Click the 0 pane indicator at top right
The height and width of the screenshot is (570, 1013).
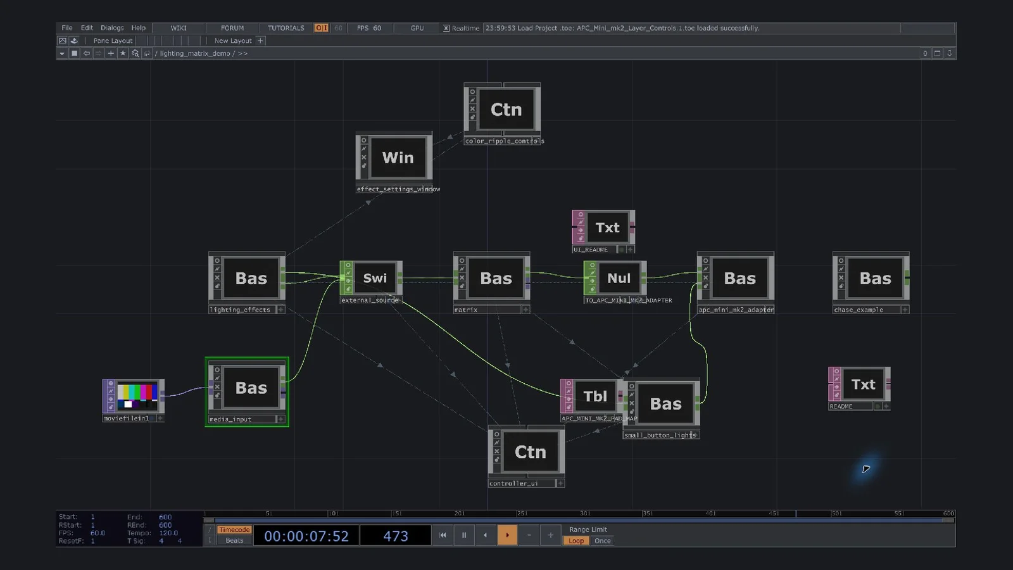tap(925, 54)
